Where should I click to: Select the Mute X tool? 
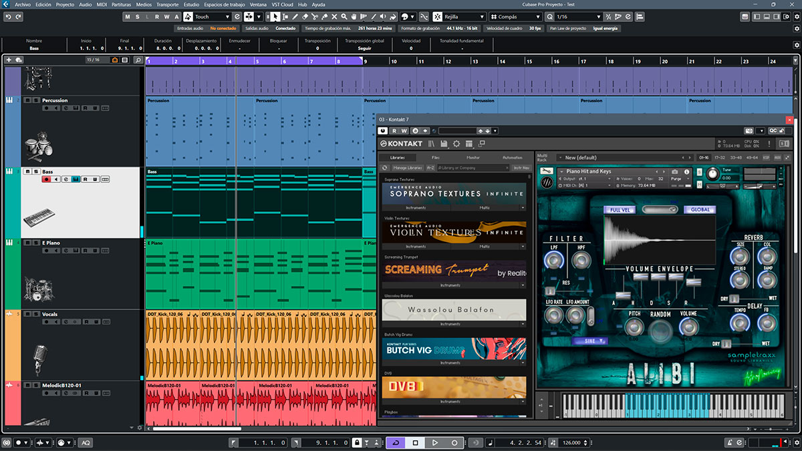point(334,17)
